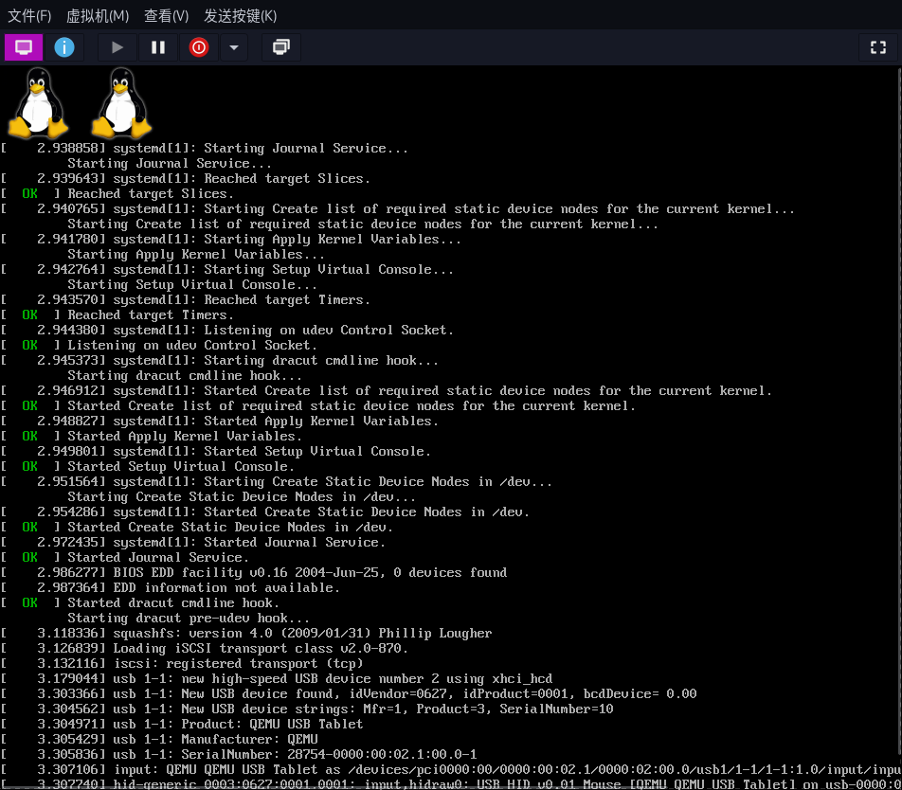This screenshot has height=790, width=902.
Task: Open the 文件(F) menu
Action: (x=29, y=16)
